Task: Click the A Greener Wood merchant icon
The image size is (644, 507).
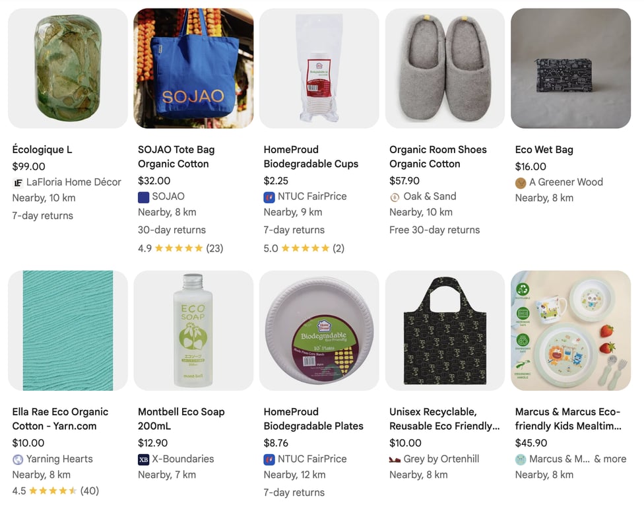Action: 520,182
